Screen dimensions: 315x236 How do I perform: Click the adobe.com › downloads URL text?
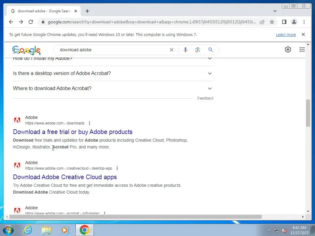[55, 123]
